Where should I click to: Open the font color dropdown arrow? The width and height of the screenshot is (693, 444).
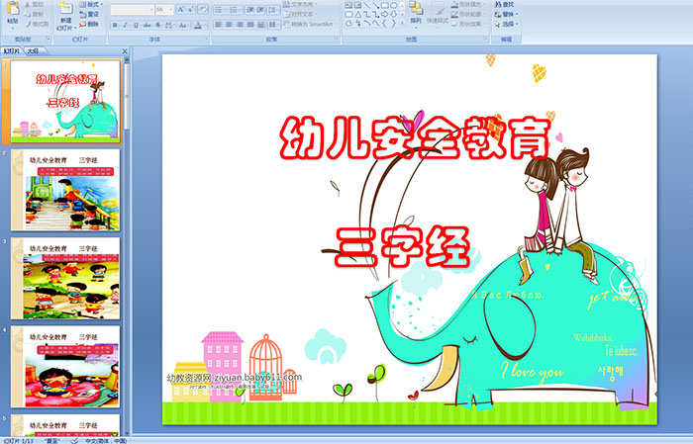205,26
